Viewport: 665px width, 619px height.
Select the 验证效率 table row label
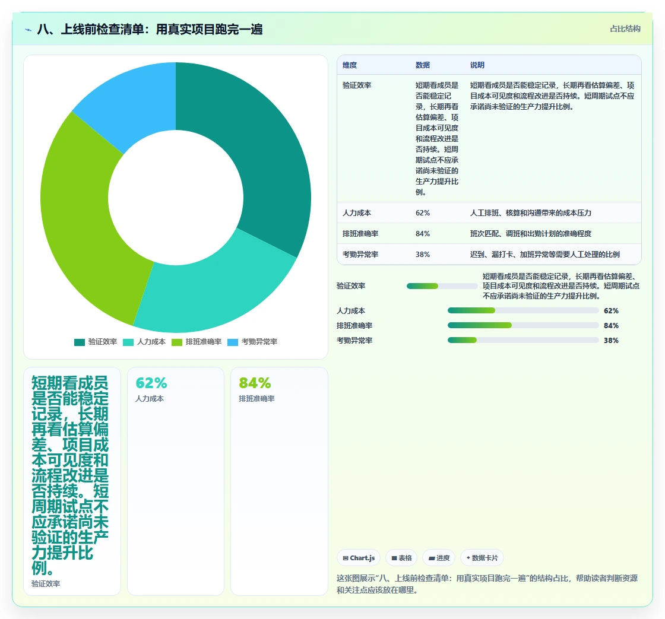357,85
